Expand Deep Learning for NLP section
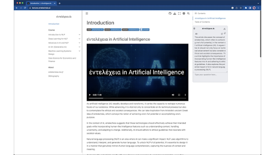This screenshot has width=275, height=155. click(x=79, y=39)
